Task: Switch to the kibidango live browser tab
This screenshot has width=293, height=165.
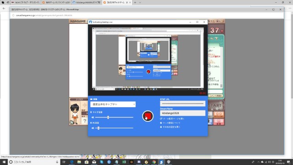Action: point(87,2)
